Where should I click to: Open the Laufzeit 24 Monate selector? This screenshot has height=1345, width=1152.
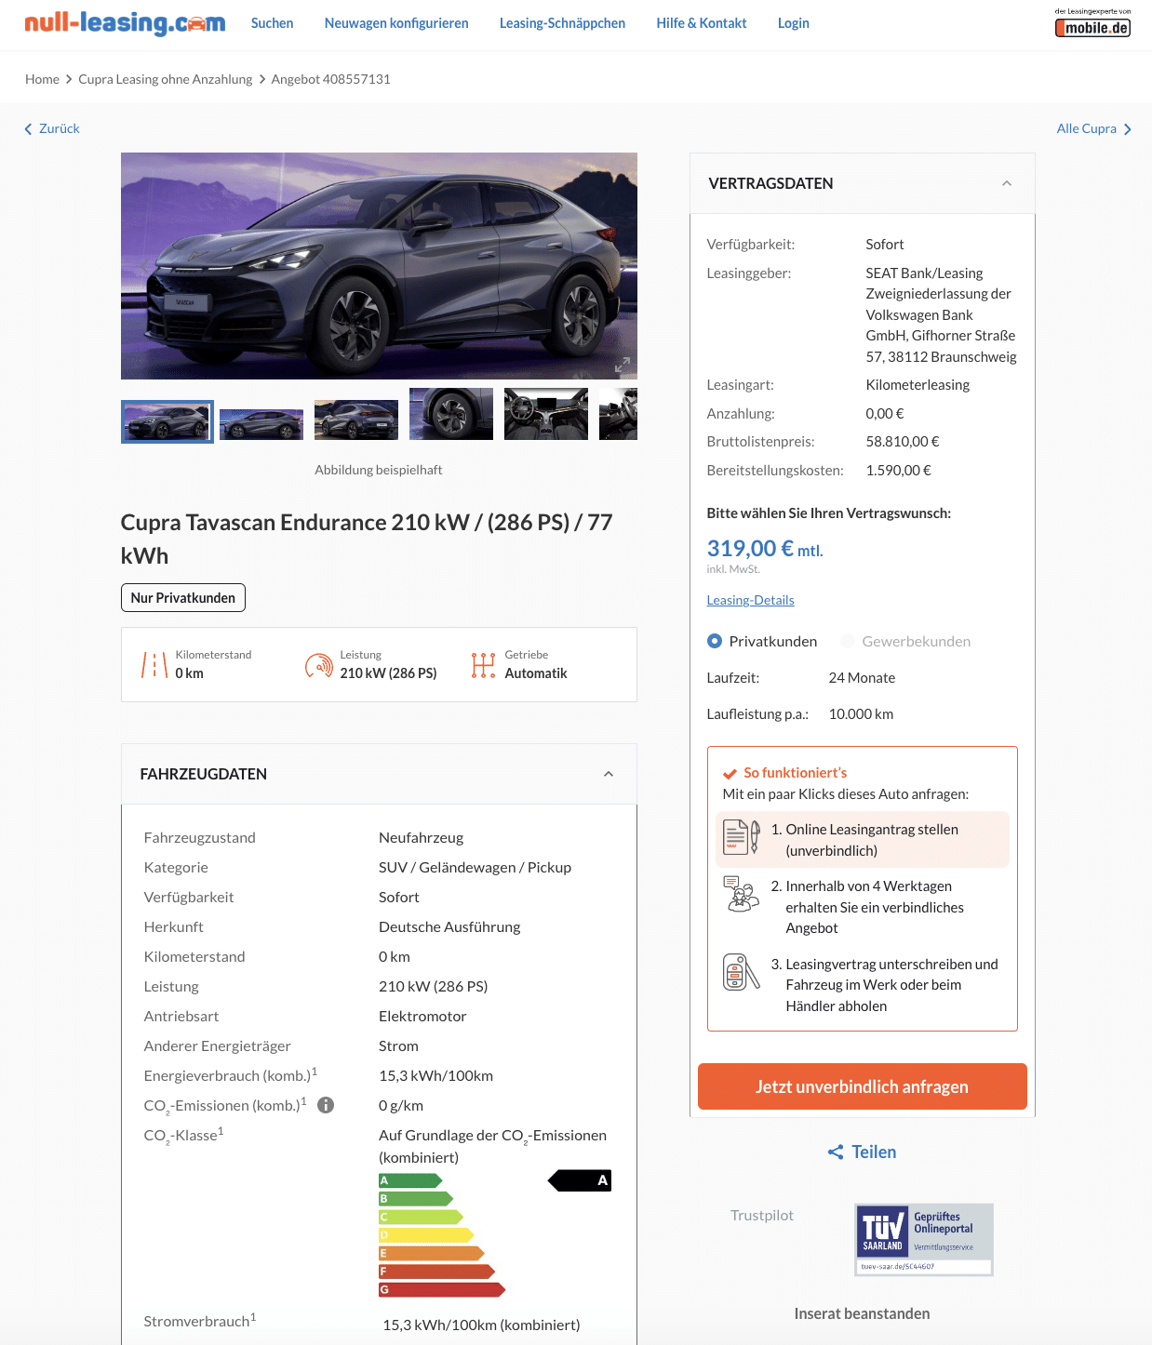pos(862,678)
